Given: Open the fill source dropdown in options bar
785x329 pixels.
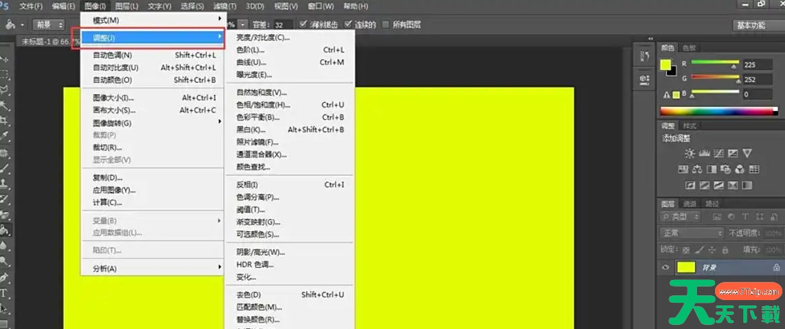Looking at the screenshot, I should point(50,25).
